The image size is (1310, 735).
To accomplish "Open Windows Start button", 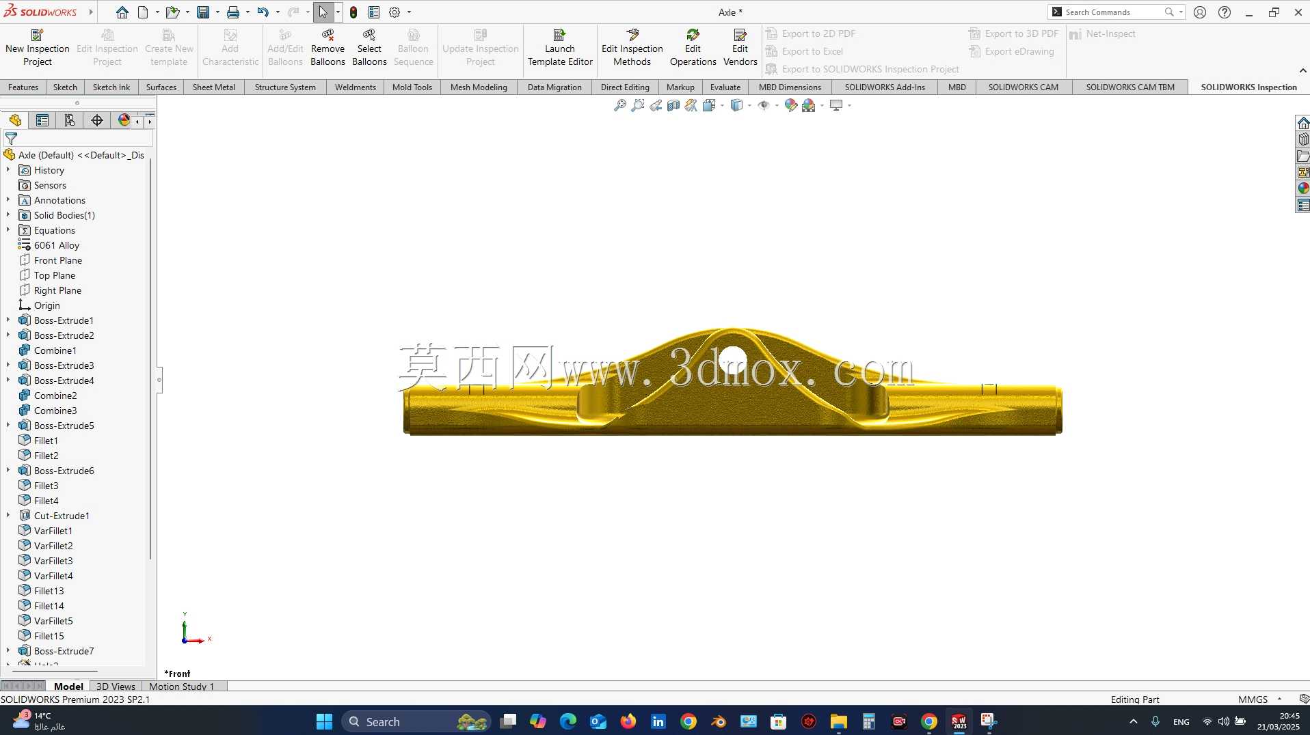I will [324, 721].
